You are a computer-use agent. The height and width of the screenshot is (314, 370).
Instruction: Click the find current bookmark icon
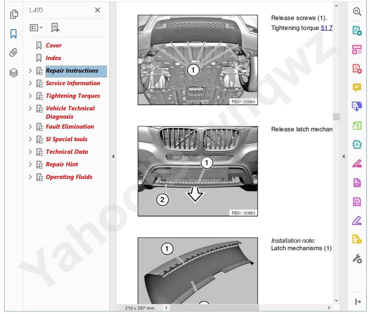coord(55,28)
